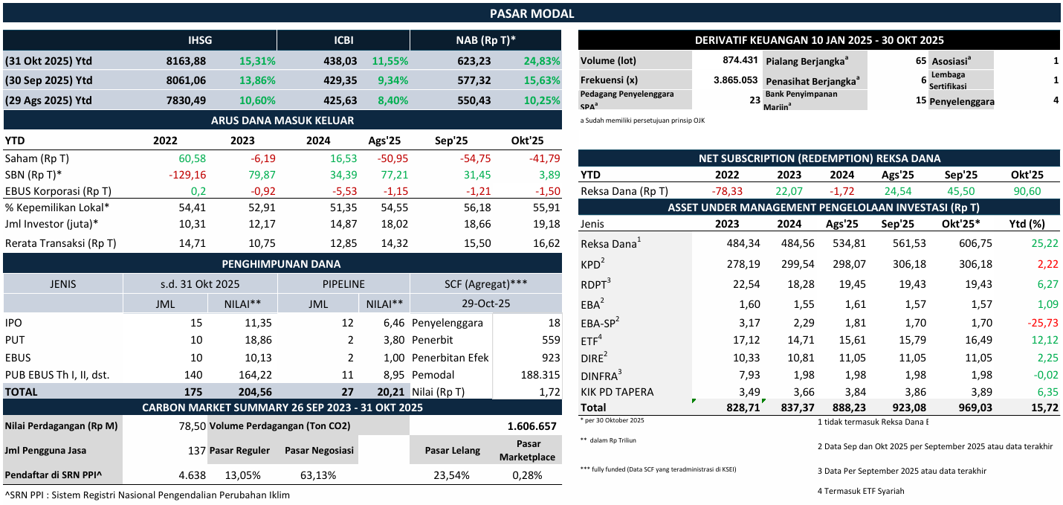Click the NAB (Rp T)* column header
Viewport: 1063px width, 505px height.
click(x=485, y=40)
